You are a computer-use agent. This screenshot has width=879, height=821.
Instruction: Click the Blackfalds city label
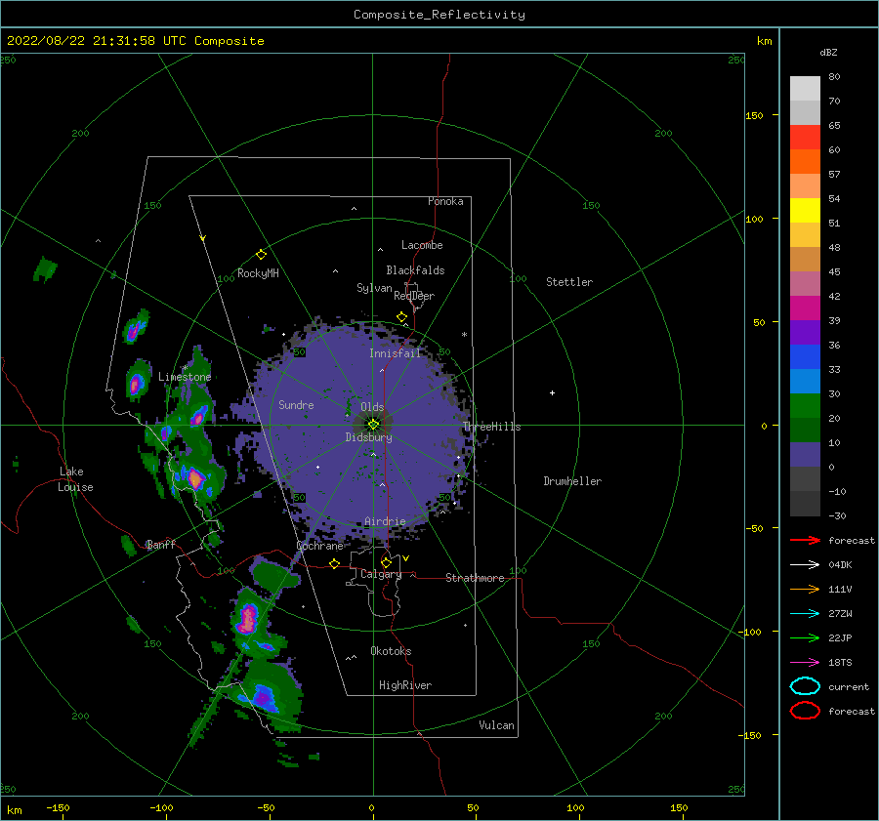[x=415, y=270]
